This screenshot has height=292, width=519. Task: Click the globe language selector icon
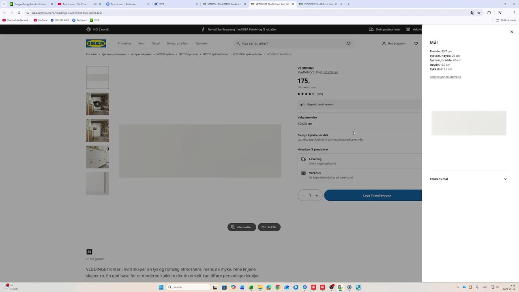pyautogui.click(x=88, y=29)
